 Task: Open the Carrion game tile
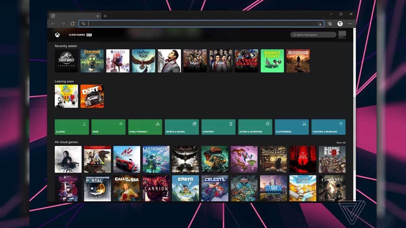156,188
